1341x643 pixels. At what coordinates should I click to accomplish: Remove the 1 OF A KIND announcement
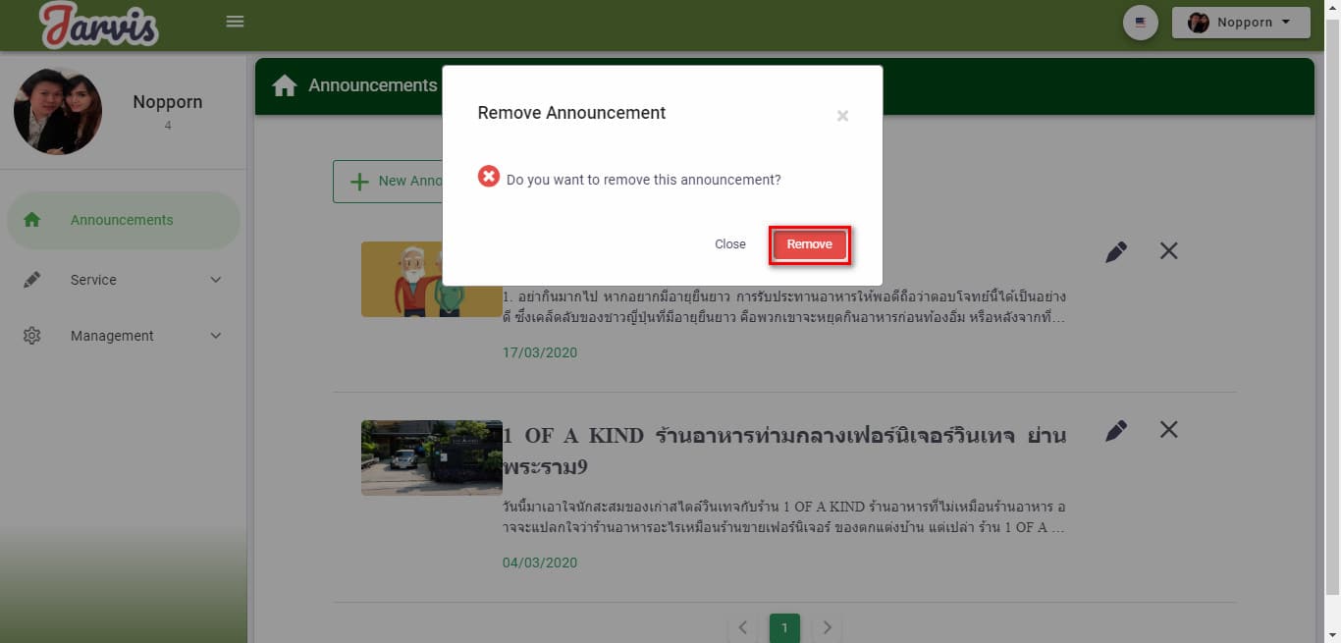pos(1168,430)
